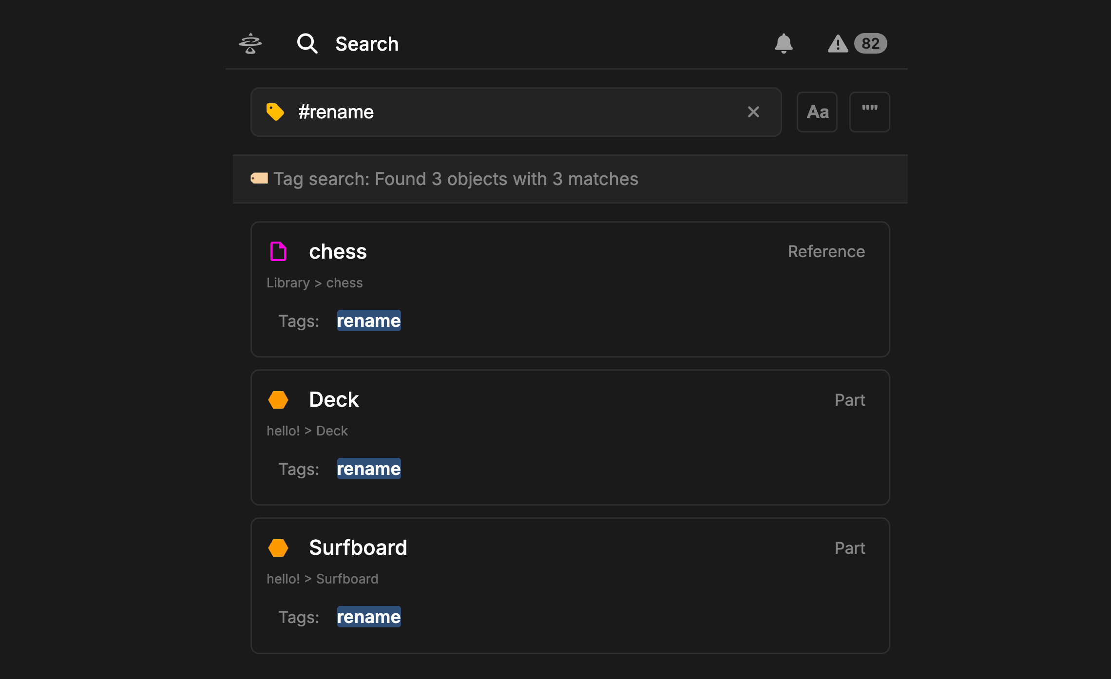1111x679 pixels.
Task: Click the 82 warnings count badge
Action: pos(870,44)
